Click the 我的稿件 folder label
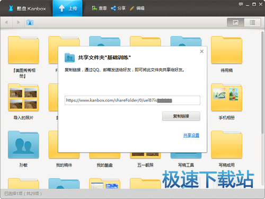This screenshot has height=199, width=265. 64,165
